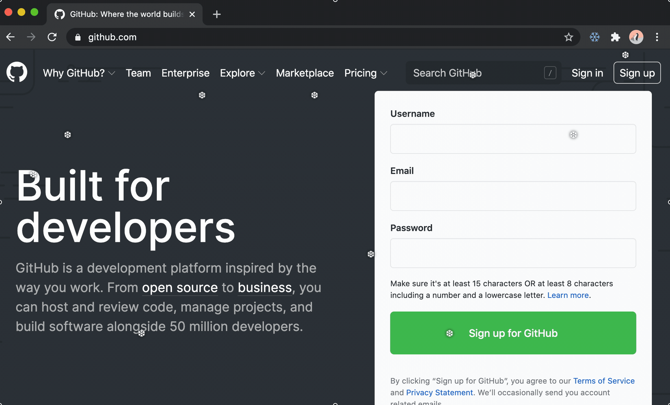Screen dimensions: 670x405
Task: Click the Password label
Action: [x=411, y=228]
